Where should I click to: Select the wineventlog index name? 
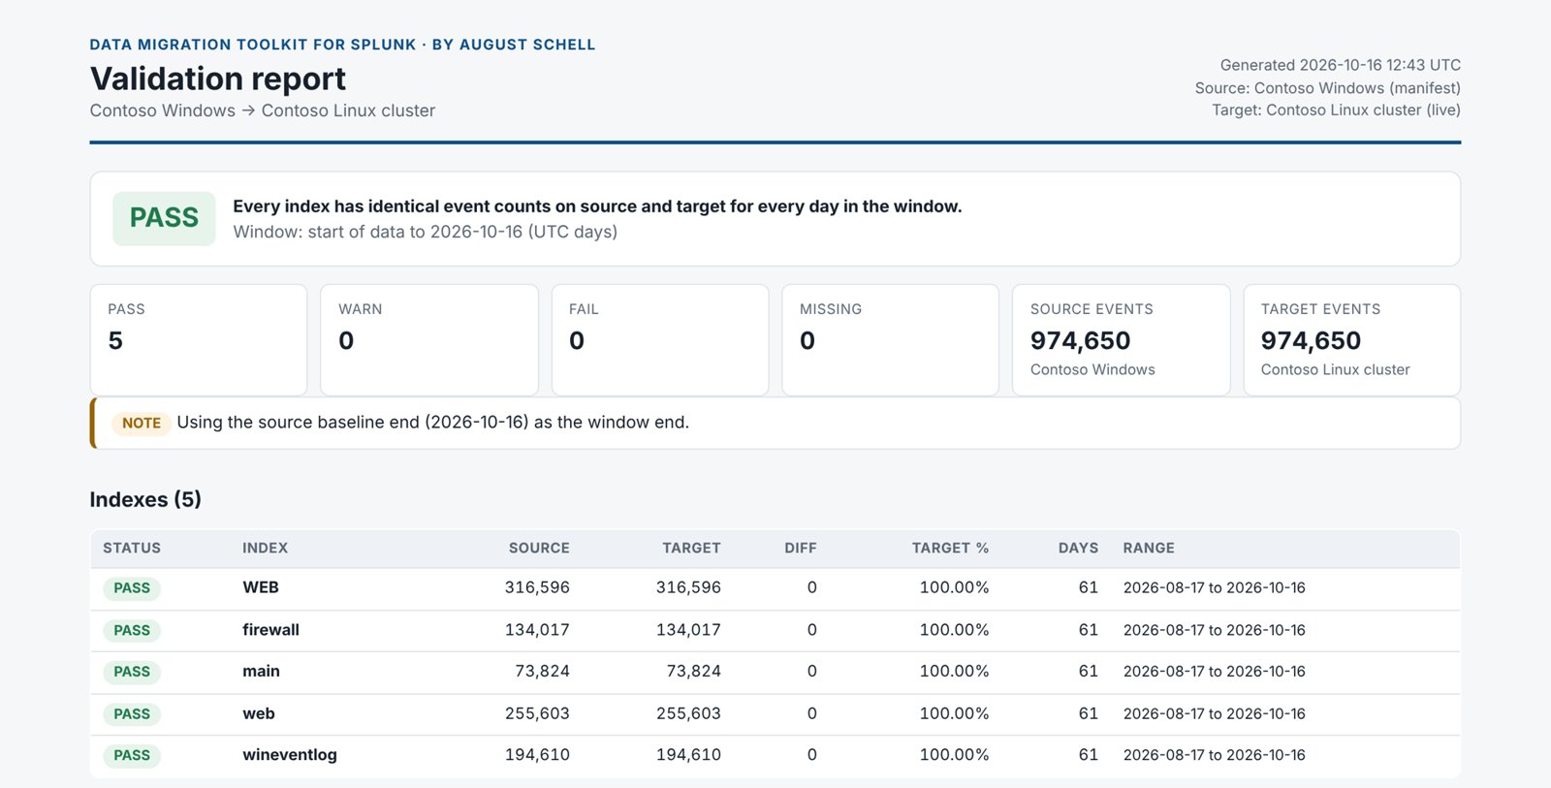290,755
